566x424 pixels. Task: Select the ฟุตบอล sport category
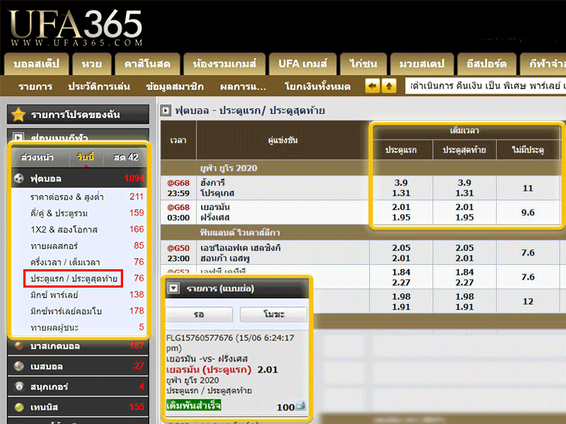(x=79, y=178)
